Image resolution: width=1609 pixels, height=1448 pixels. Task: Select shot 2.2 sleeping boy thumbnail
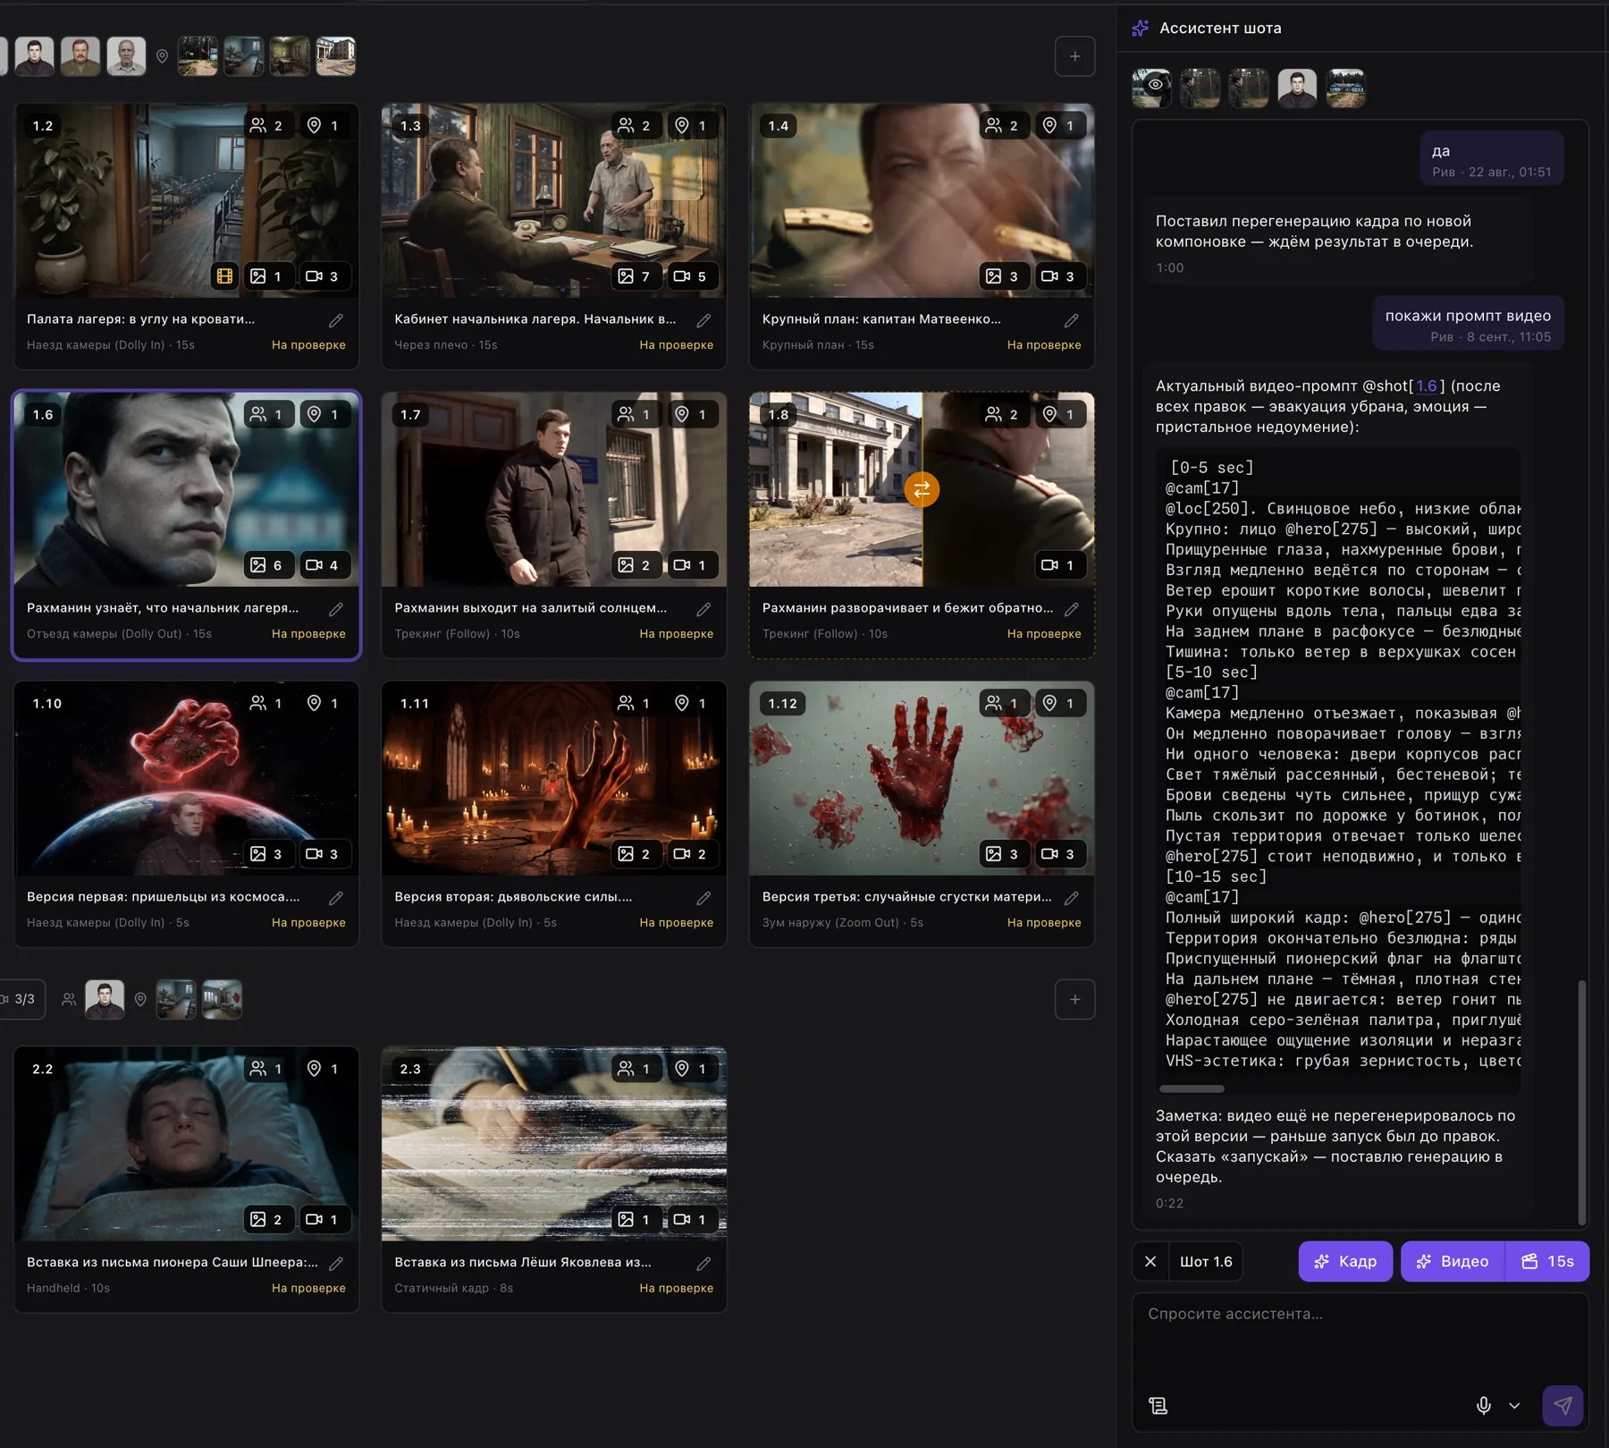pos(186,1144)
